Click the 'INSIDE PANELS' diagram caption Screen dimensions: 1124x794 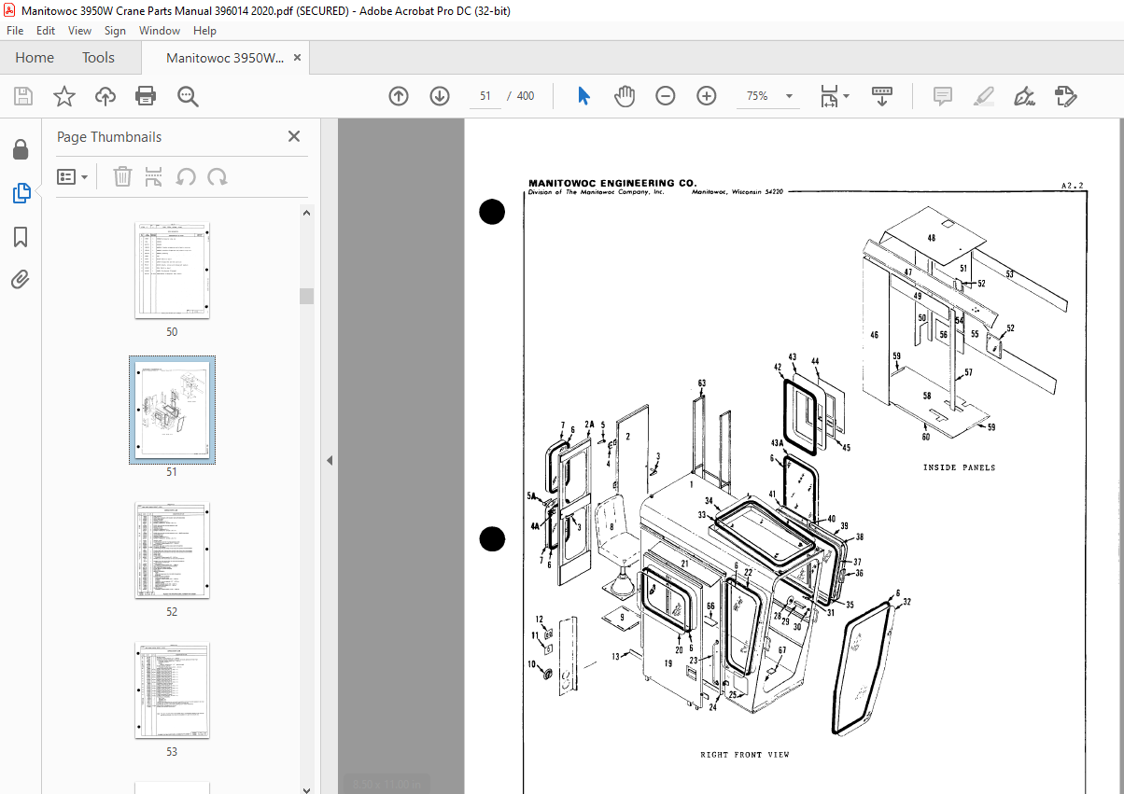[959, 467]
